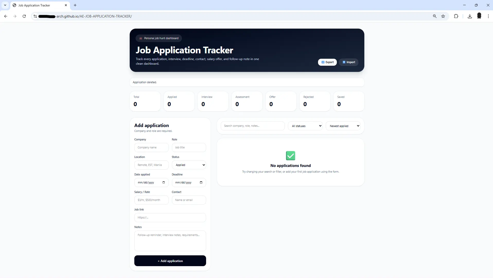Open the Deadline calendar picker icon
The width and height of the screenshot is (493, 278).
point(201,182)
